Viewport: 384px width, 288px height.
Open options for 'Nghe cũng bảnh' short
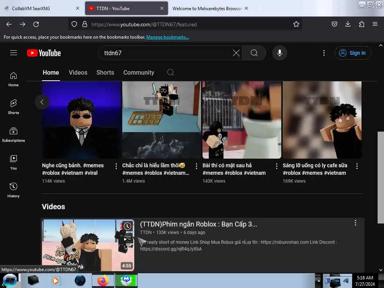point(116,166)
